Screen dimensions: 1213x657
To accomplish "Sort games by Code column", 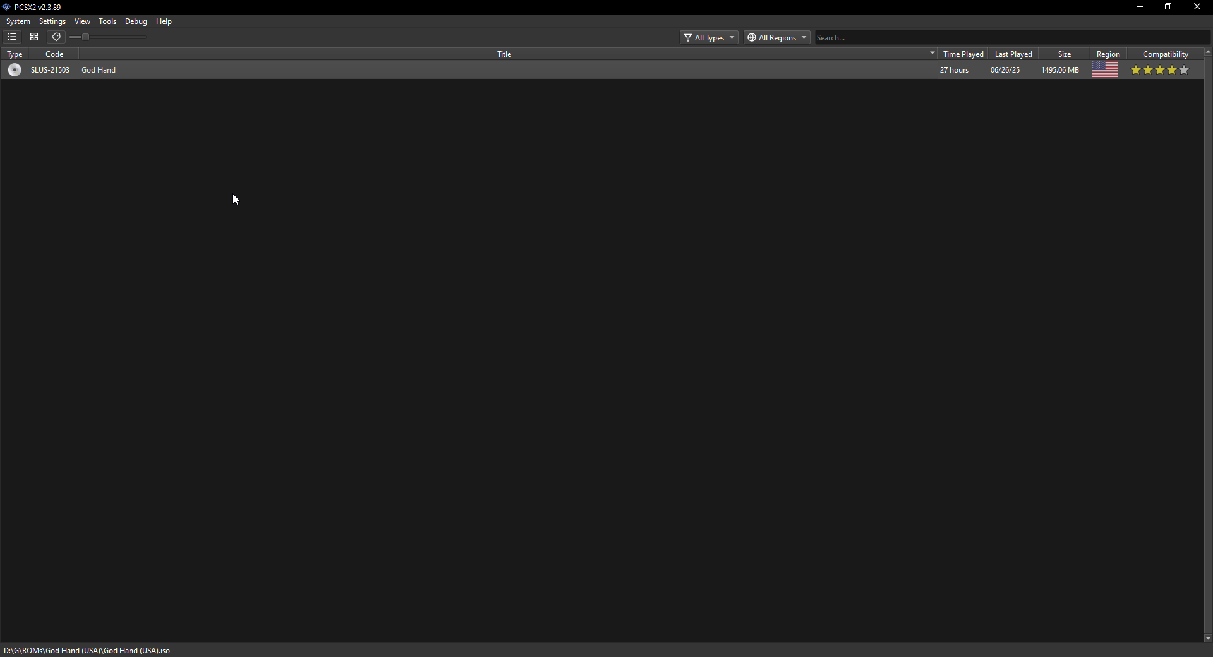I will click(54, 54).
